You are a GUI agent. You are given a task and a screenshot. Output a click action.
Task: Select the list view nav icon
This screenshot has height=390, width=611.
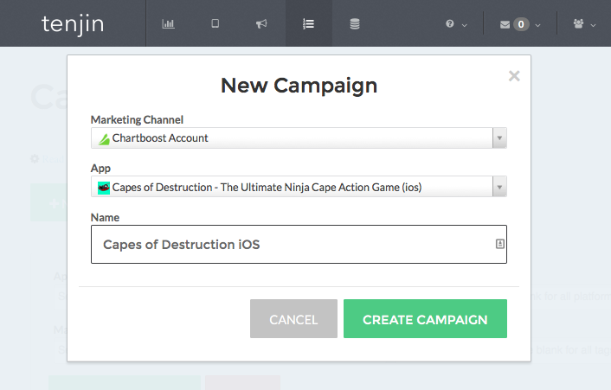309,24
